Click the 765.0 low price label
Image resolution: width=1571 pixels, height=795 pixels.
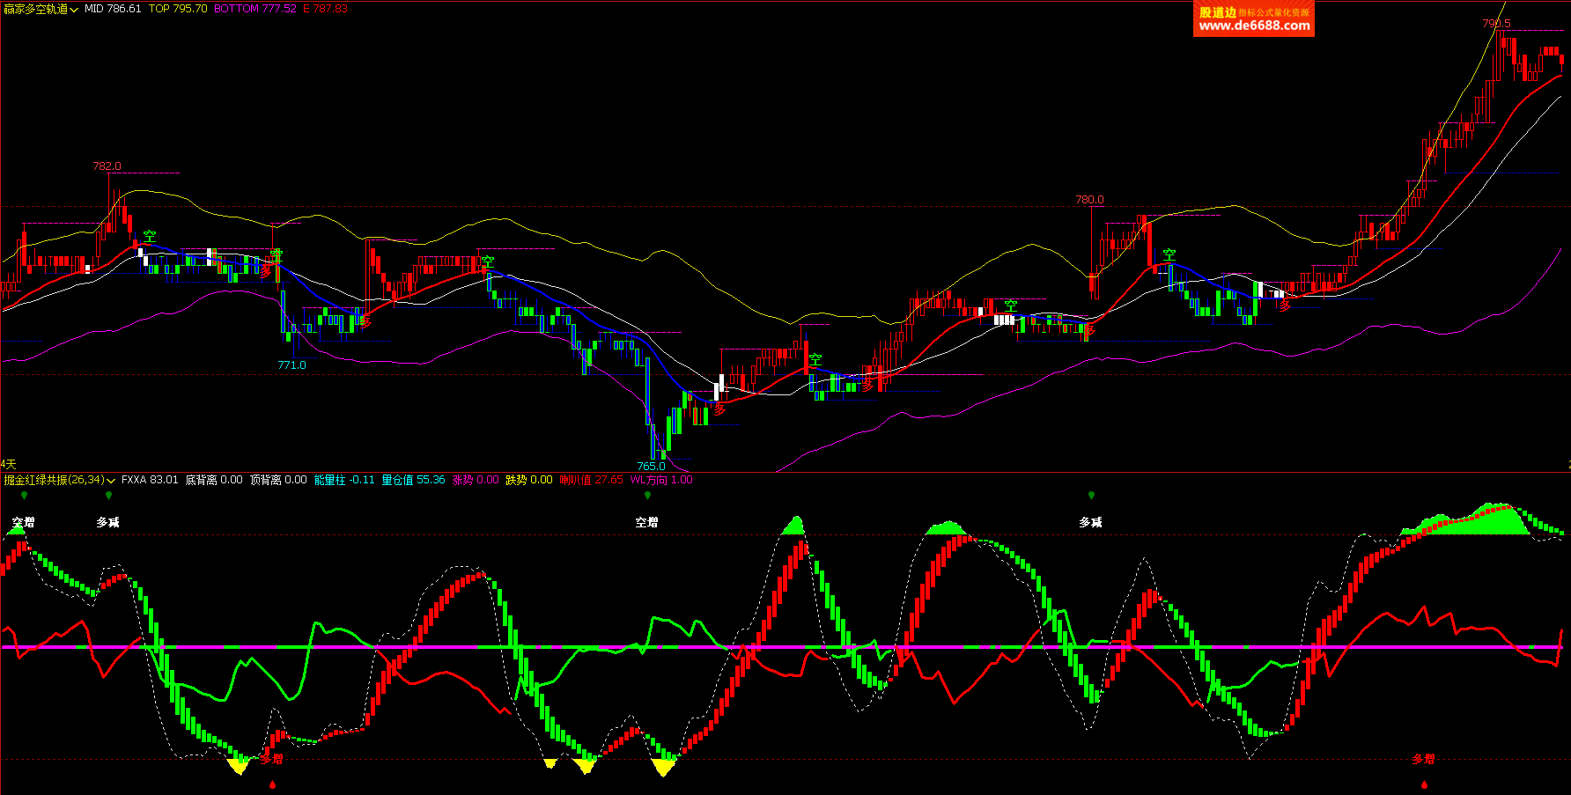(651, 466)
